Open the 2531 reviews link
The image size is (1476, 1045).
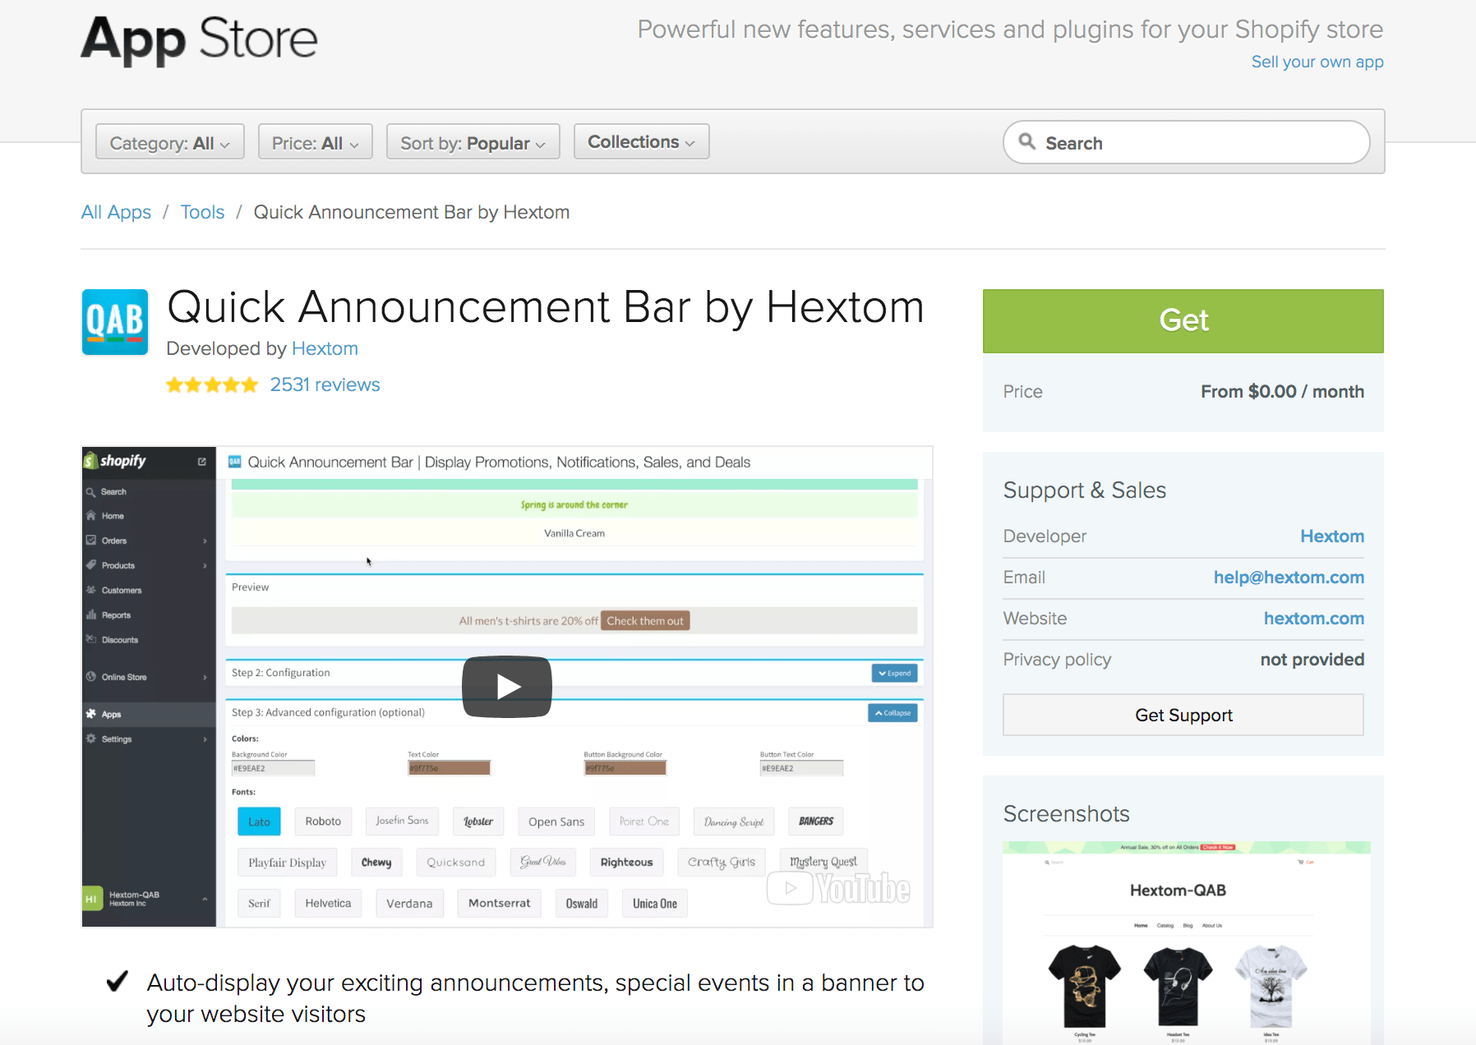325,385
